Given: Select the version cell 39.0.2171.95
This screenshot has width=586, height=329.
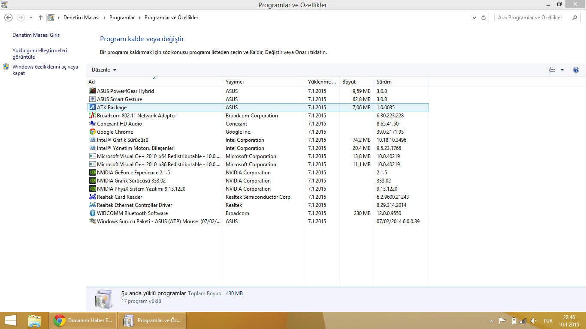Looking at the screenshot, I should point(390,132).
